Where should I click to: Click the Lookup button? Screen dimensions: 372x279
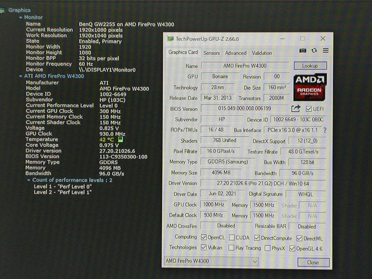310,65
